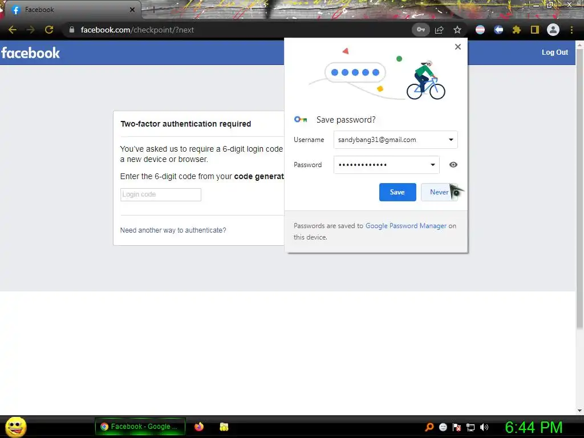Open the file explorer taskbar icon

[224, 427]
